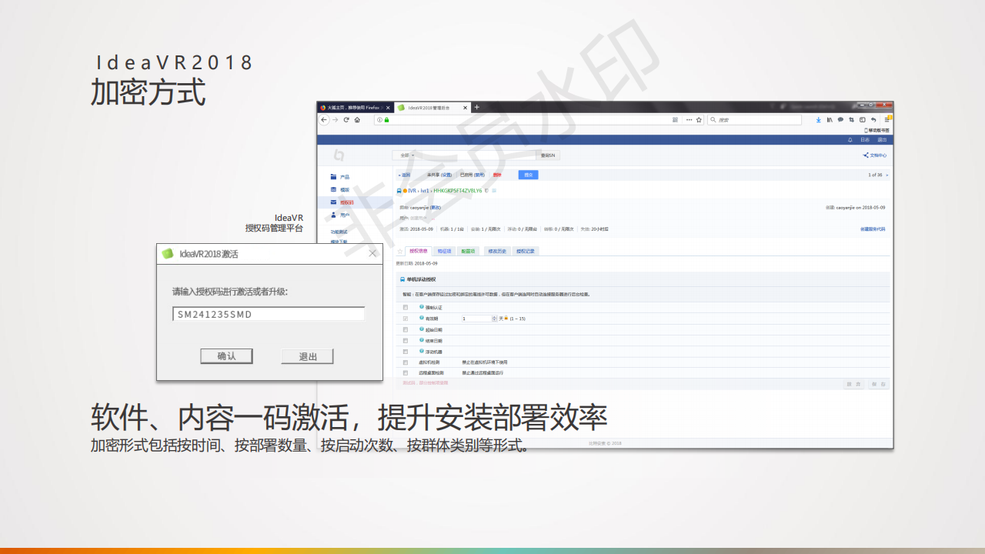Click the notification bell in blue header

(850, 140)
